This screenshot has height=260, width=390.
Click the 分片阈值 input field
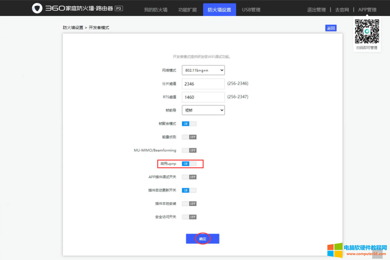[203, 84]
